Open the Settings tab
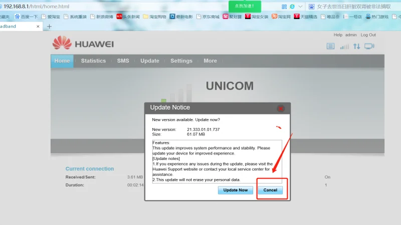The image size is (401, 225). click(x=181, y=61)
